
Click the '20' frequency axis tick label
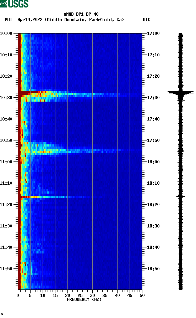[x=68, y=296]
